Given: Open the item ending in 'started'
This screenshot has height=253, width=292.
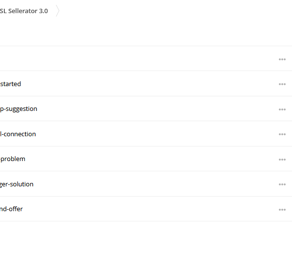Looking at the screenshot, I should pos(10,84).
